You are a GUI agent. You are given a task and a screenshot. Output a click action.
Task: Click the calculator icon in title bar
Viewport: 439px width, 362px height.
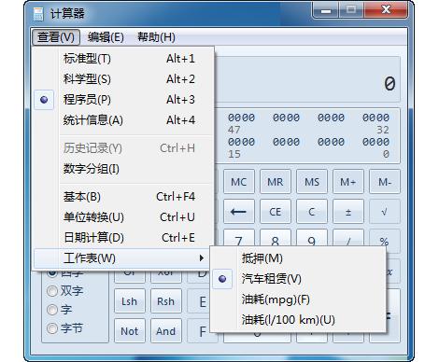point(38,14)
